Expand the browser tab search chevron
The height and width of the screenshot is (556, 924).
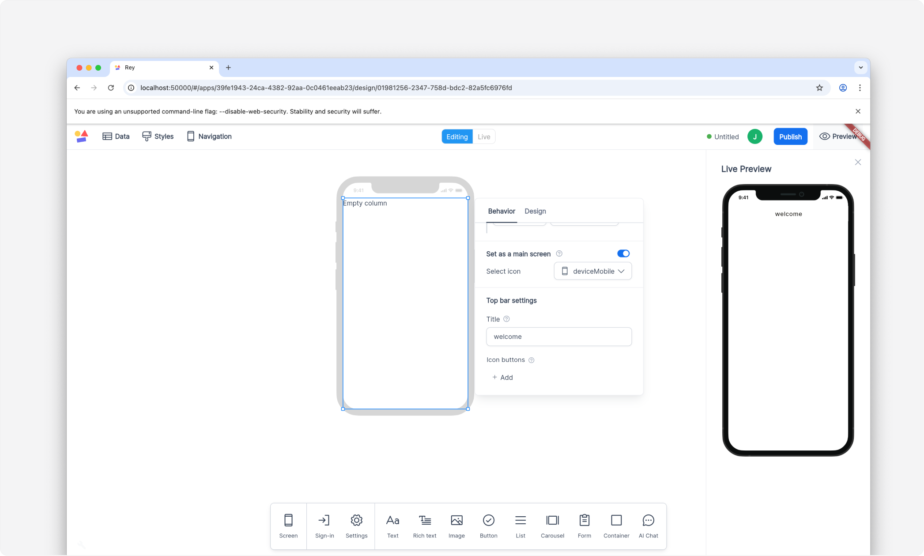click(x=860, y=68)
